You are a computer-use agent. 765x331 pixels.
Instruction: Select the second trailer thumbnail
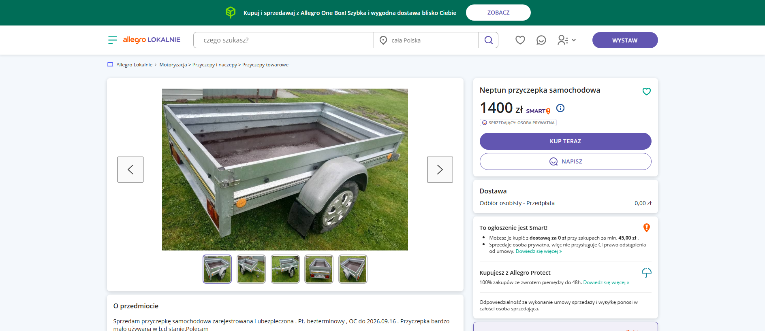pyautogui.click(x=251, y=269)
